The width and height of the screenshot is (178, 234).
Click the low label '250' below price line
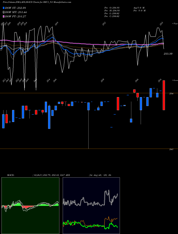pos(103,80)
